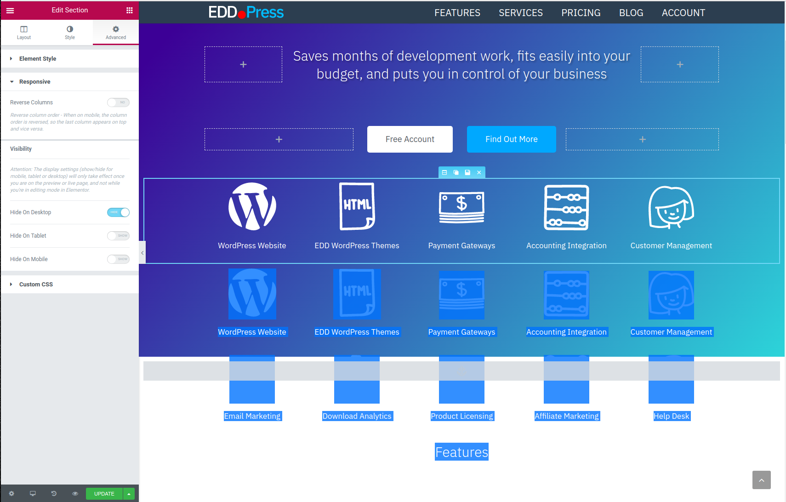Expand the Element Style section
Image resolution: width=786 pixels, height=502 pixels.
tap(70, 59)
